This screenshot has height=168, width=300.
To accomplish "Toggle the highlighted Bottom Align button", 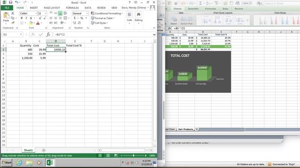I will coord(60,13).
